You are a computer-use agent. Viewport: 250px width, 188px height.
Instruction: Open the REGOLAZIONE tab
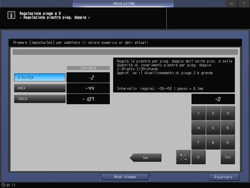[123, 3]
